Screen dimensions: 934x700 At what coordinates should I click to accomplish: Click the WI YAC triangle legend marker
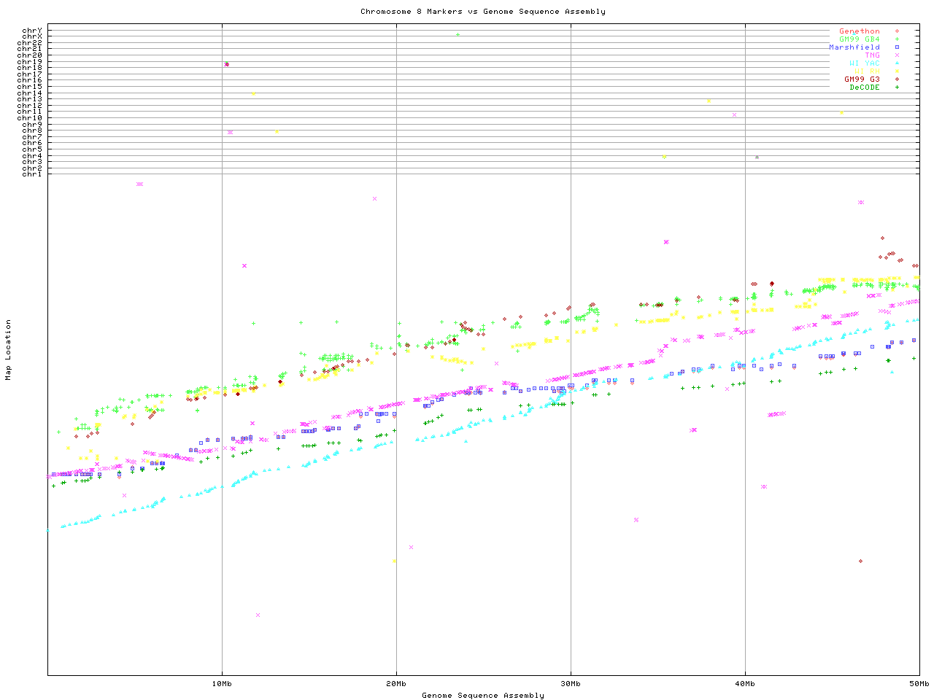(x=897, y=63)
